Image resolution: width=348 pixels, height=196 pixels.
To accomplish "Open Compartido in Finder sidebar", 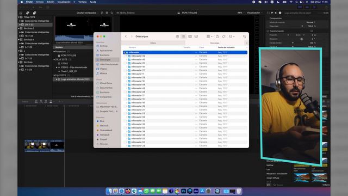I will [105, 97].
